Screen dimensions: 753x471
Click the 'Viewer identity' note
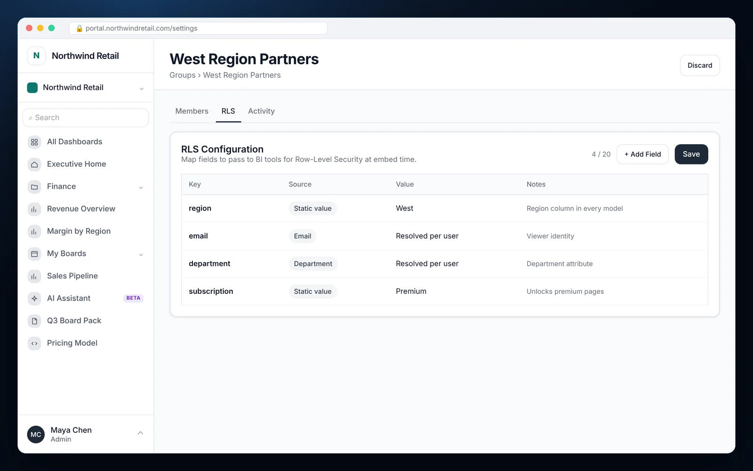click(x=550, y=236)
